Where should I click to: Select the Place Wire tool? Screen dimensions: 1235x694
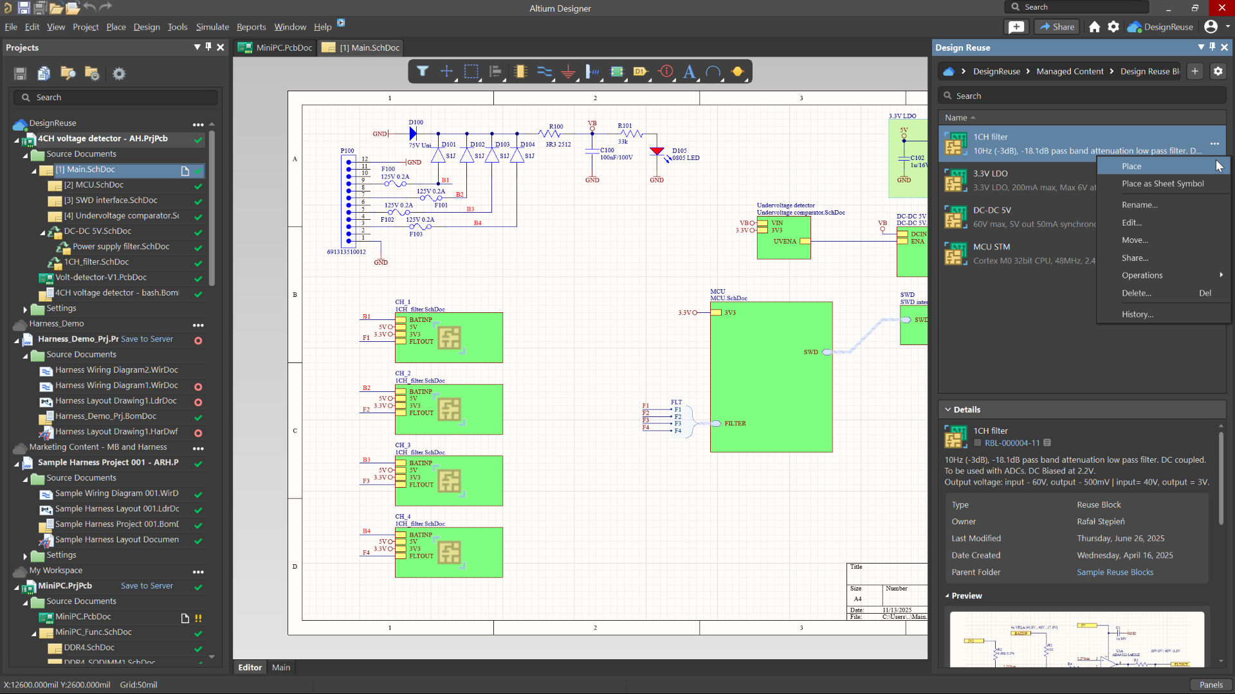(545, 71)
